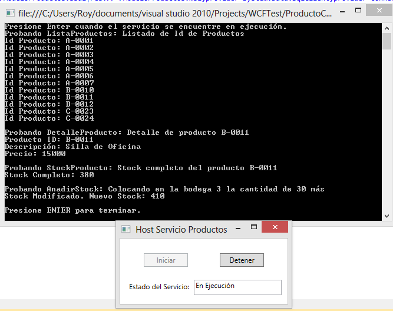Click the line 'Id Producto: C-0023'
393x311 pixels.
click(x=49, y=111)
